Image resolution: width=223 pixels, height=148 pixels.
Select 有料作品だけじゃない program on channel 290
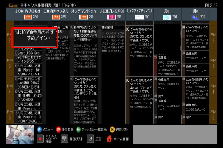tap(84, 51)
